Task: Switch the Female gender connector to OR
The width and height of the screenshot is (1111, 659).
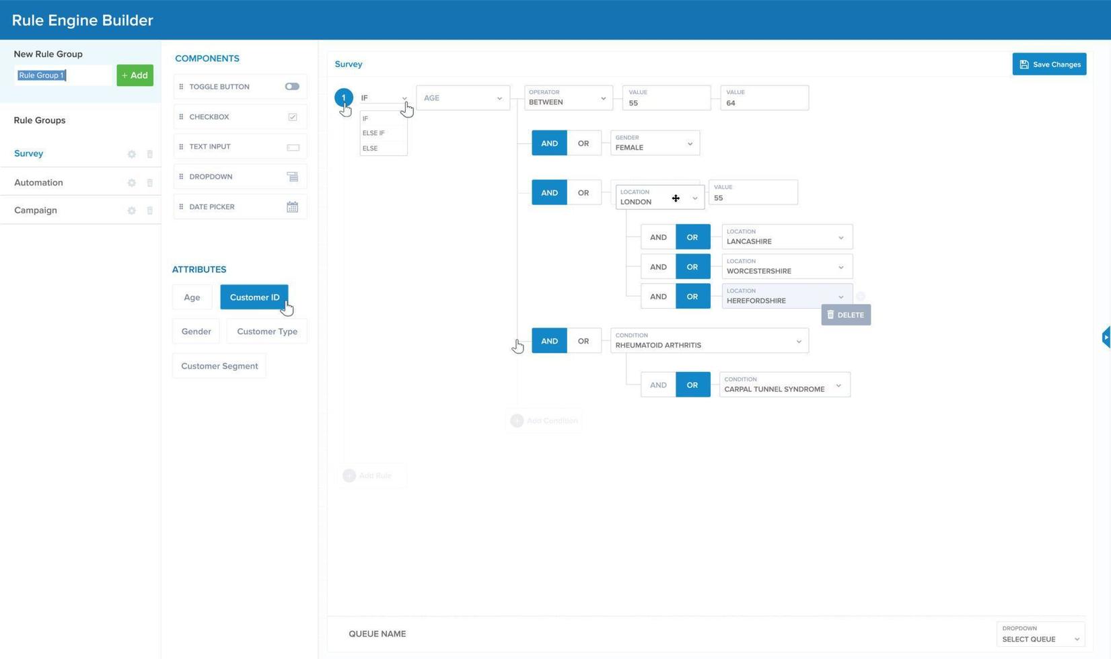Action: pos(583,143)
